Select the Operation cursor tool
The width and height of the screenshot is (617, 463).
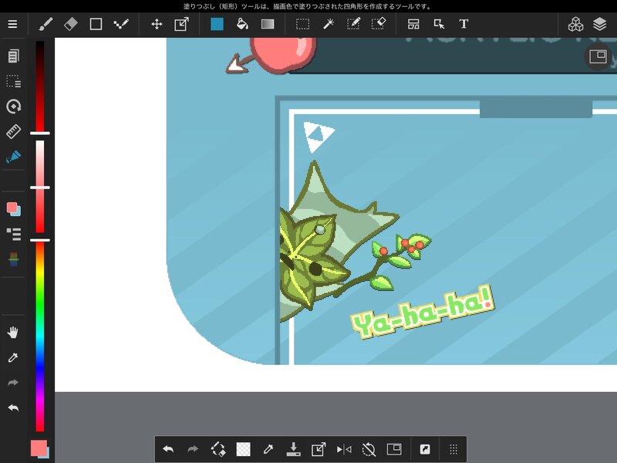tap(439, 24)
